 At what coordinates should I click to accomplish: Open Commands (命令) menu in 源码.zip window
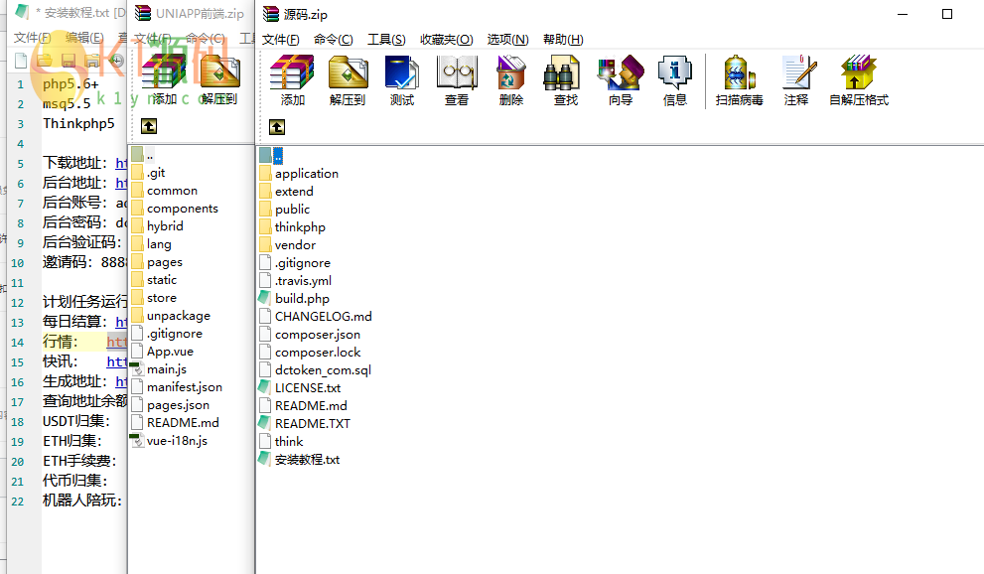(334, 40)
